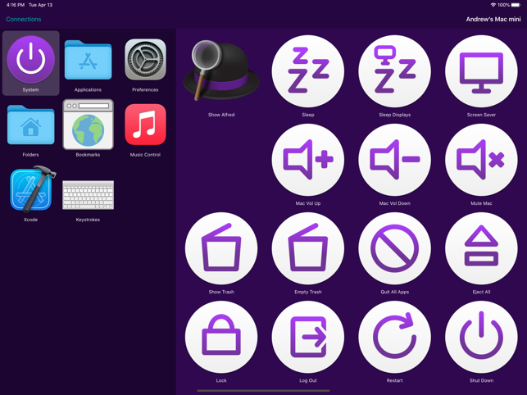Viewport: 527px width, 395px height.
Task: Open the Applications folder page
Action: [x=88, y=60]
